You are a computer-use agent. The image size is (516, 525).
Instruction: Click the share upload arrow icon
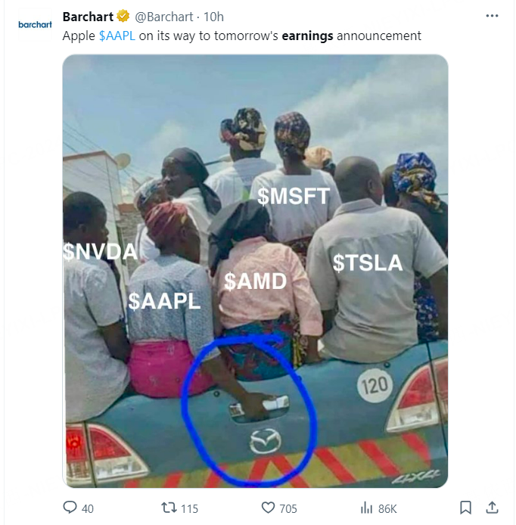pos(492,507)
